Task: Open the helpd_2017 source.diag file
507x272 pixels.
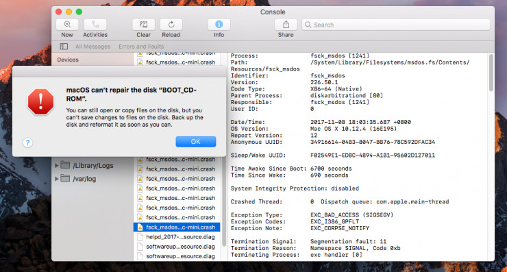Action: pos(177,237)
